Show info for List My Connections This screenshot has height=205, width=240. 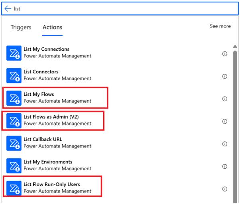coord(224,54)
